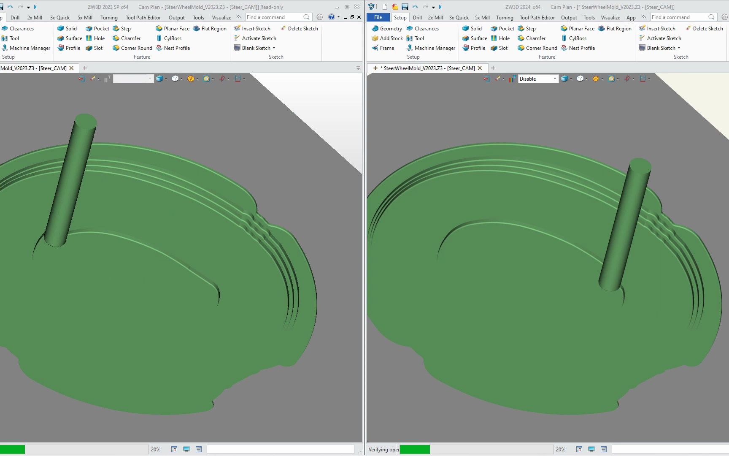
Task: Select the Slot feature tool
Action: [499, 48]
